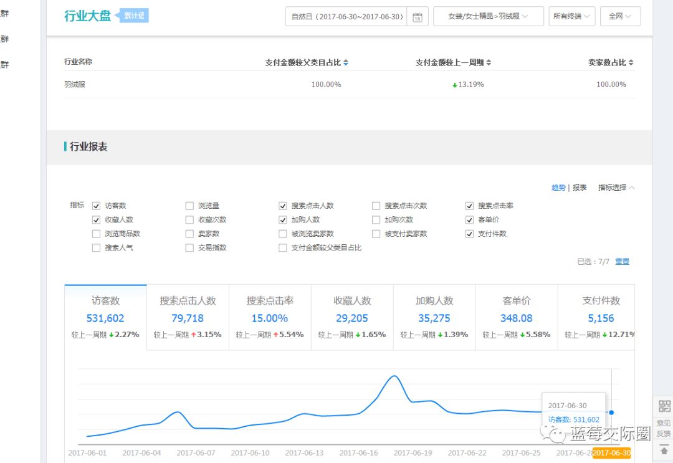Sort the 支付金额较上一周期 column
This screenshot has width=673, height=463.
pyautogui.click(x=490, y=62)
